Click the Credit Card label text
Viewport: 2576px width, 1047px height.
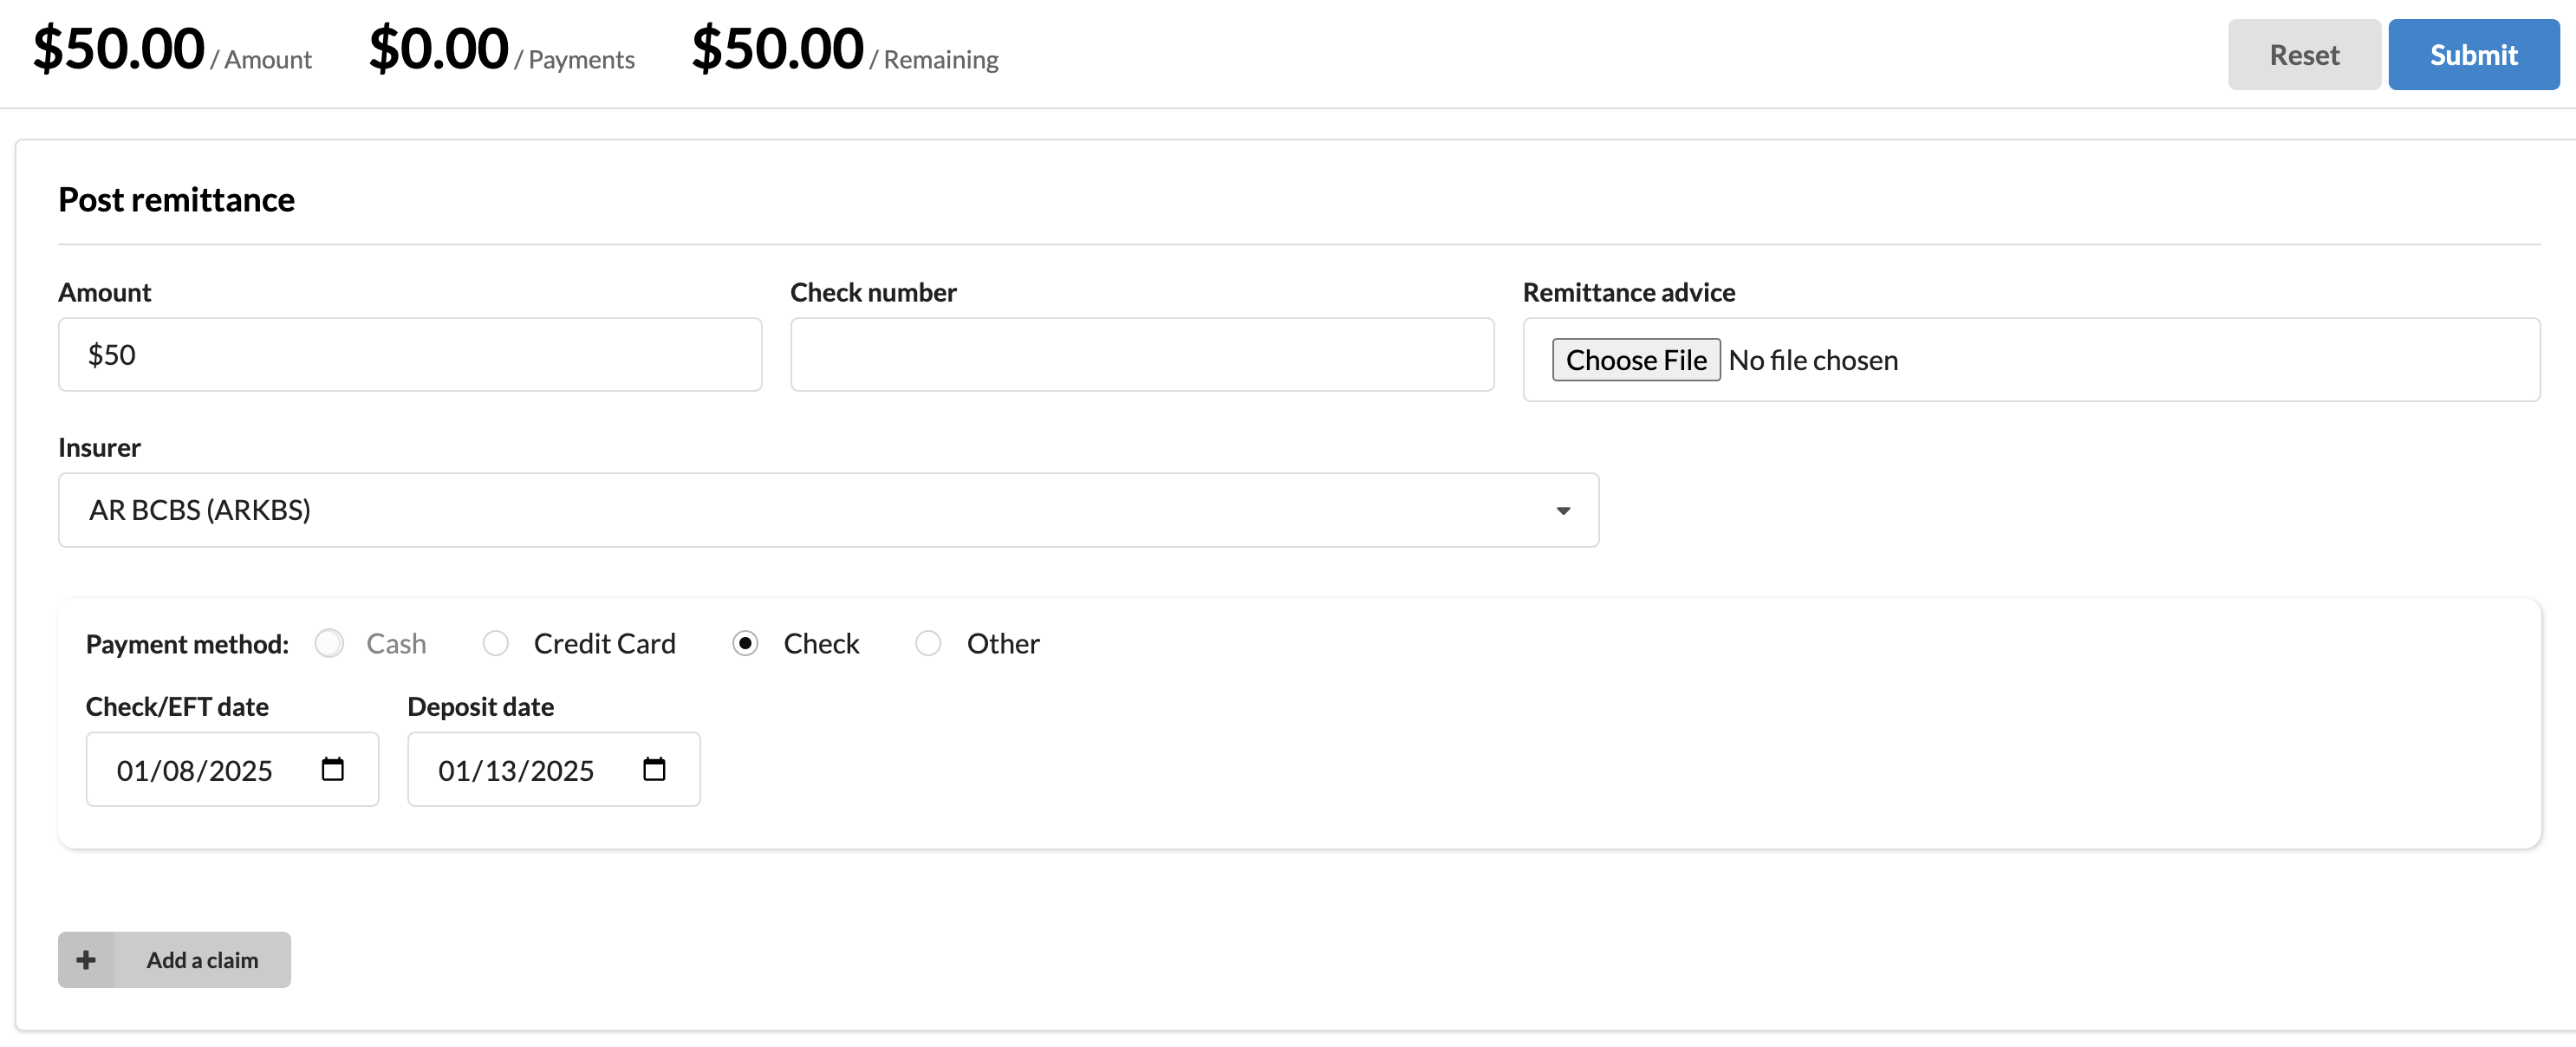(x=604, y=644)
